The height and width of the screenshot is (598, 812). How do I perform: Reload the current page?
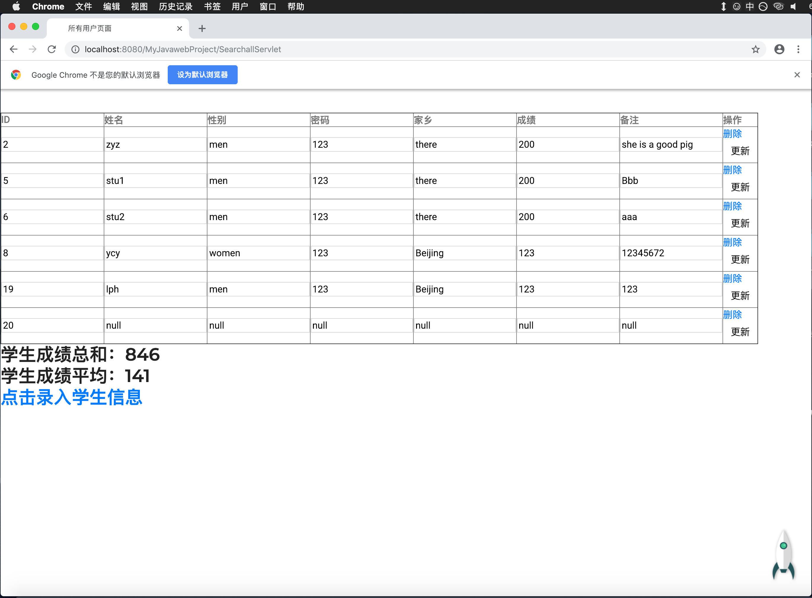tap(52, 49)
